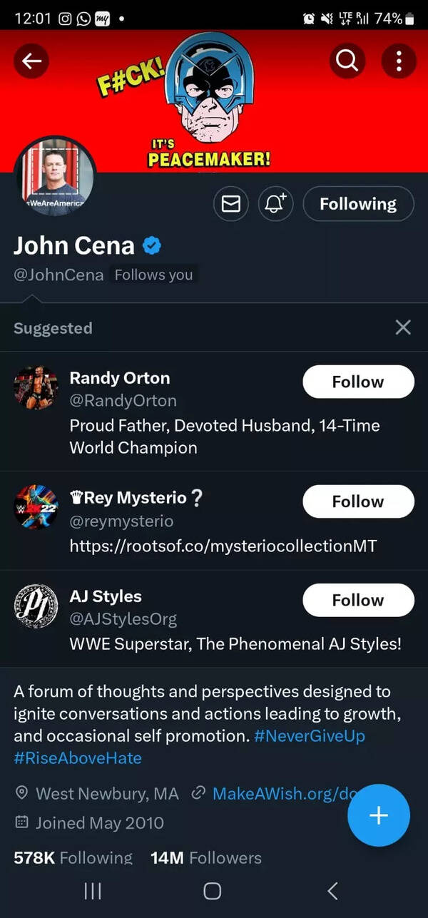This screenshot has height=918, width=428.
Task: Open the #RiseAboveHate hashtag
Action: pyautogui.click(x=78, y=758)
